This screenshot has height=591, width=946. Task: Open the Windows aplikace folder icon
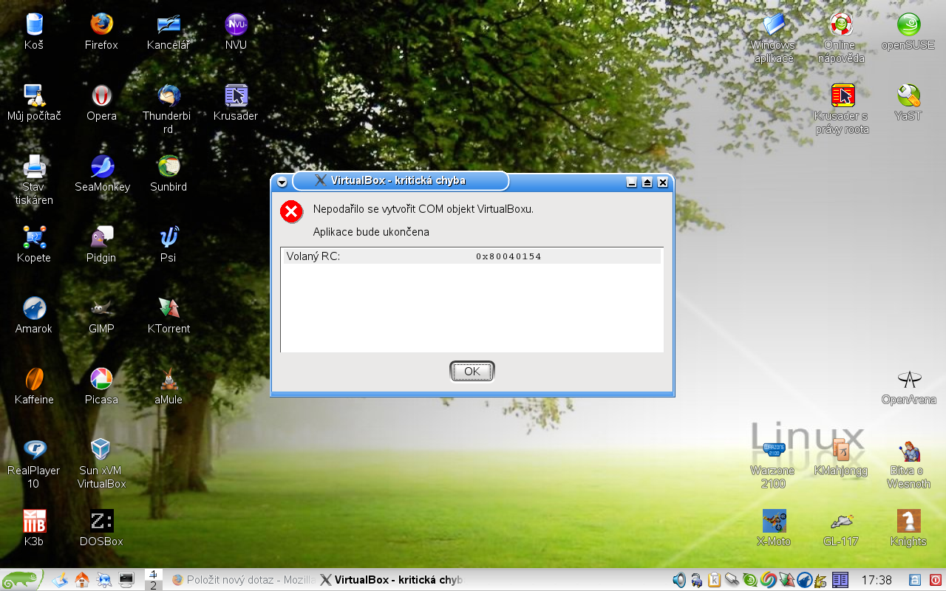(x=774, y=38)
